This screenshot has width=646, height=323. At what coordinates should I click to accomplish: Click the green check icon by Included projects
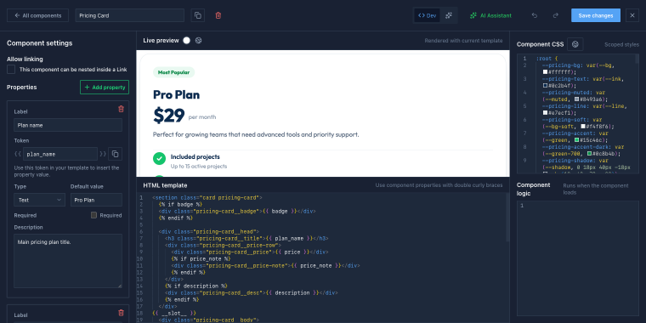point(159,159)
